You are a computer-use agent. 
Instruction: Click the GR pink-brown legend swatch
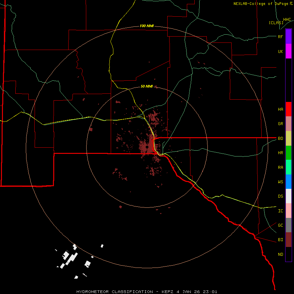(x=288, y=123)
